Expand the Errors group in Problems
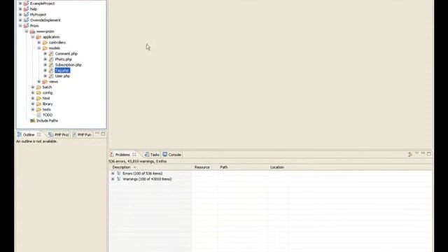448x252 pixels. (x=113, y=174)
